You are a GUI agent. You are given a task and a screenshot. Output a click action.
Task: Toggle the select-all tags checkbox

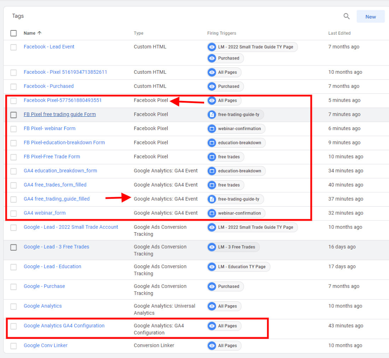coord(14,33)
